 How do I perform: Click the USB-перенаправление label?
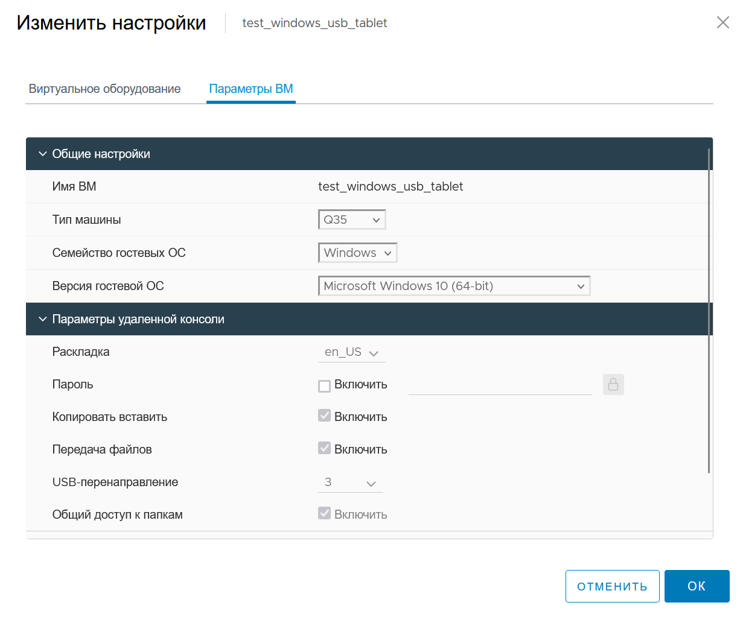[115, 482]
